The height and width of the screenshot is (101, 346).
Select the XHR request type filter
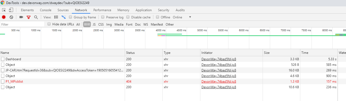pos(87,24)
